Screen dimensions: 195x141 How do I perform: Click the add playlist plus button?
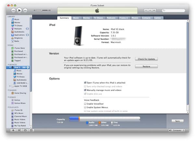(x=13, y=130)
